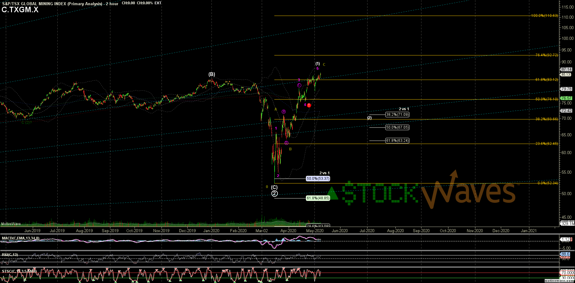The height and width of the screenshot is (283, 575).
Task: Click the '2 vs 1' label above 50.0%(53.37)
Action: (325, 173)
